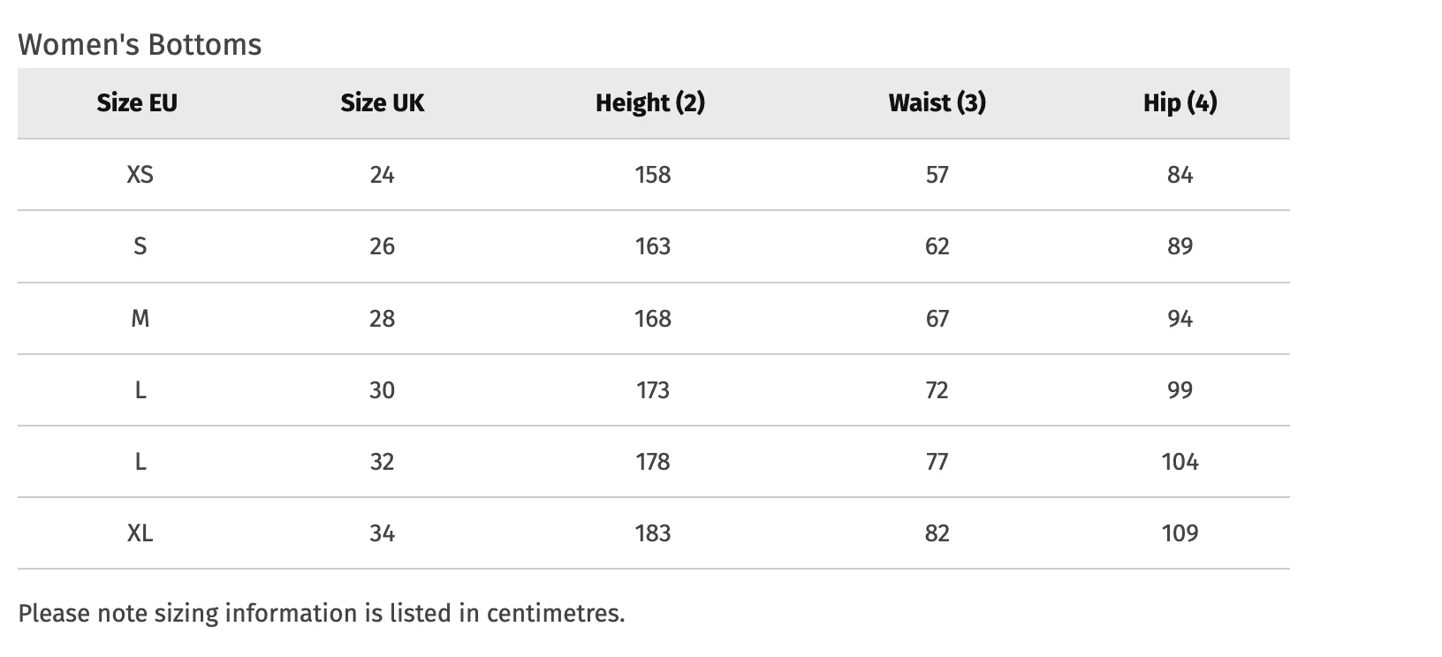Click hip value 84
Image resolution: width=1442 pixels, height=657 pixels.
click(x=1180, y=175)
